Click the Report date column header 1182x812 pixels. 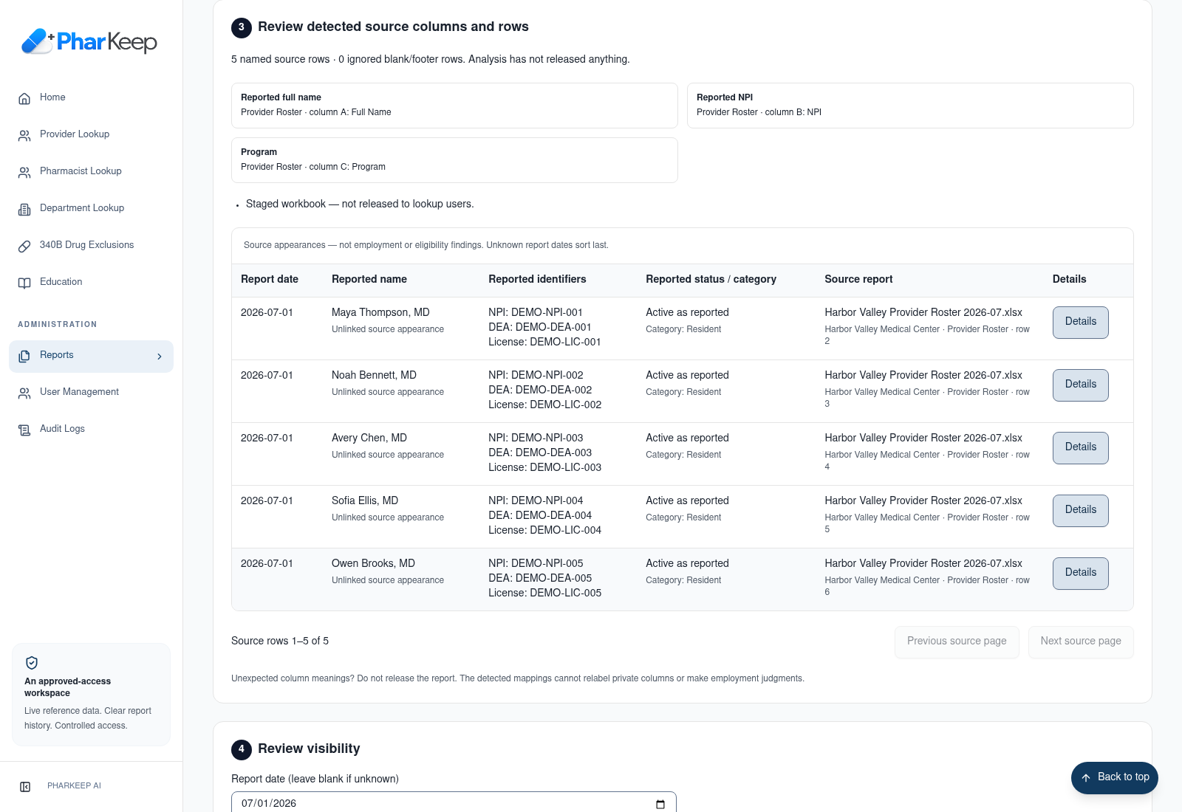point(270,279)
